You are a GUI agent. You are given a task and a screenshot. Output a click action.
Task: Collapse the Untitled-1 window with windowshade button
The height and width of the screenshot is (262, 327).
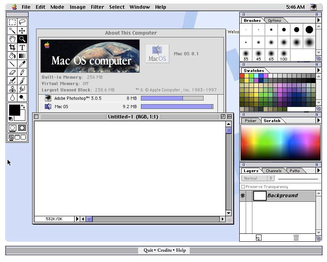pos(229,116)
